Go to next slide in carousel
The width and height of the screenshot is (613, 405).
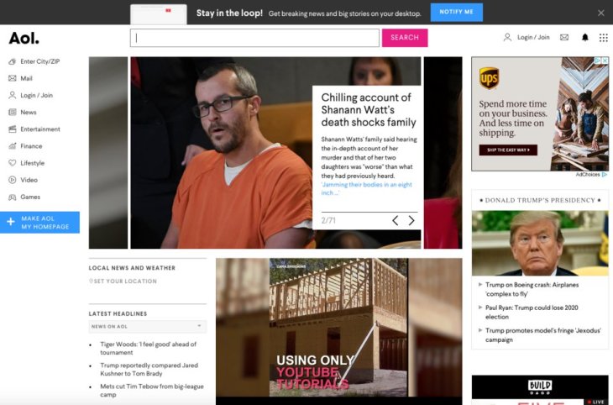pyautogui.click(x=411, y=221)
